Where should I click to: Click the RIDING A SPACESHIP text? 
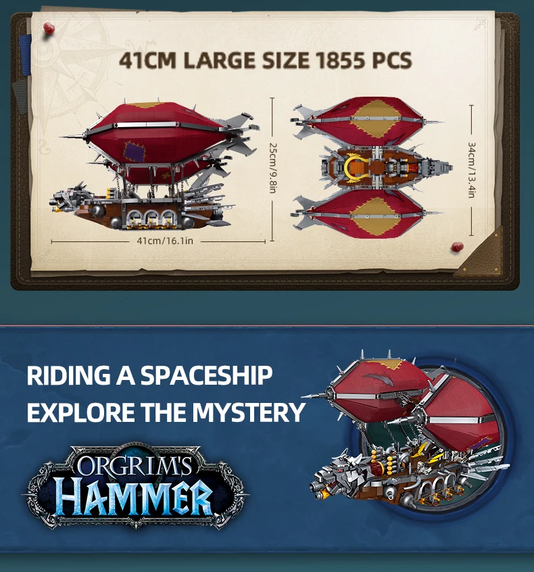pos(149,375)
